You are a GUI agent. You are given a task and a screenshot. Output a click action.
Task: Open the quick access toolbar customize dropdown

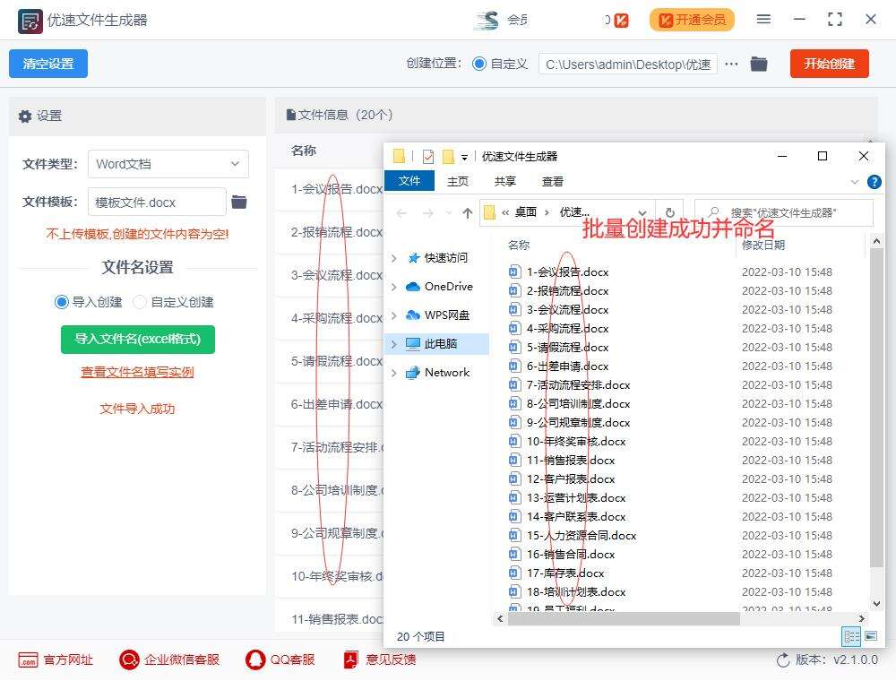(464, 157)
